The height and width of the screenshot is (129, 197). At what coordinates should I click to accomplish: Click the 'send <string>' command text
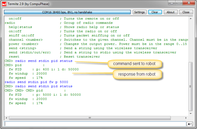pos(23,48)
